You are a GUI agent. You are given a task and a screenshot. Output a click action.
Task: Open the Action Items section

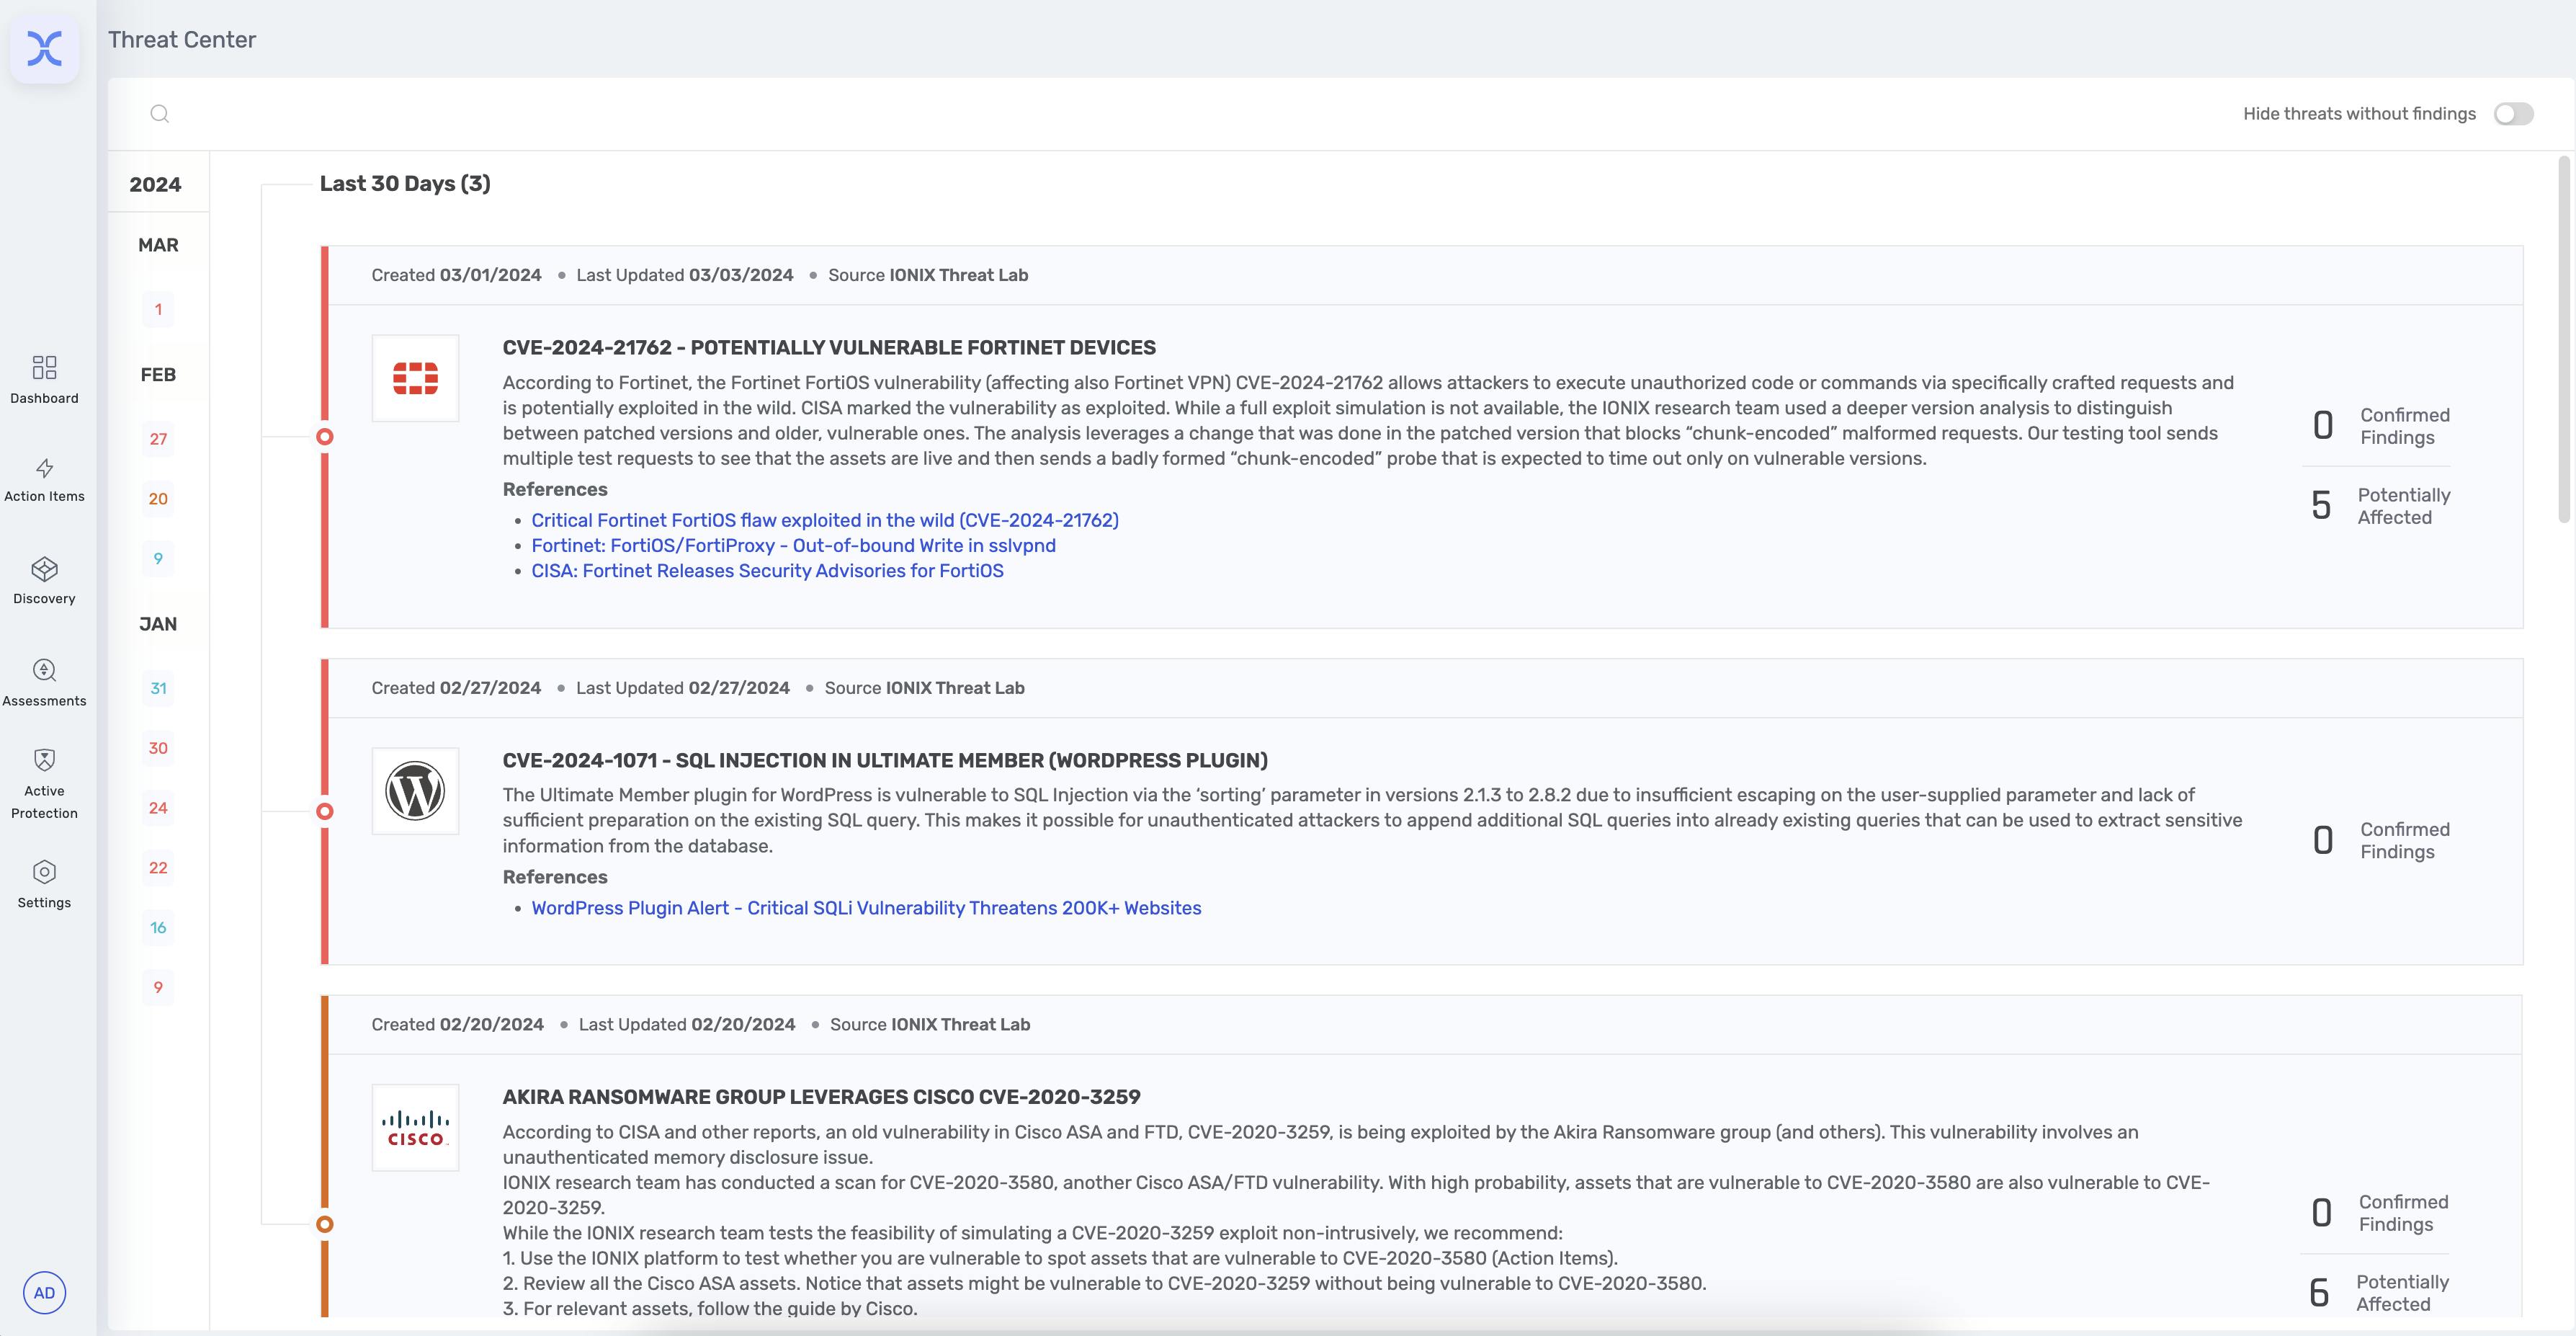pos(44,480)
